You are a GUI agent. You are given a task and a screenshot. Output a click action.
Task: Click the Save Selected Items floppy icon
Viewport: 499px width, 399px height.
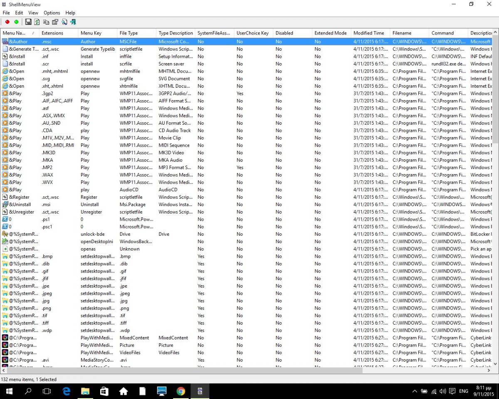[28, 22]
